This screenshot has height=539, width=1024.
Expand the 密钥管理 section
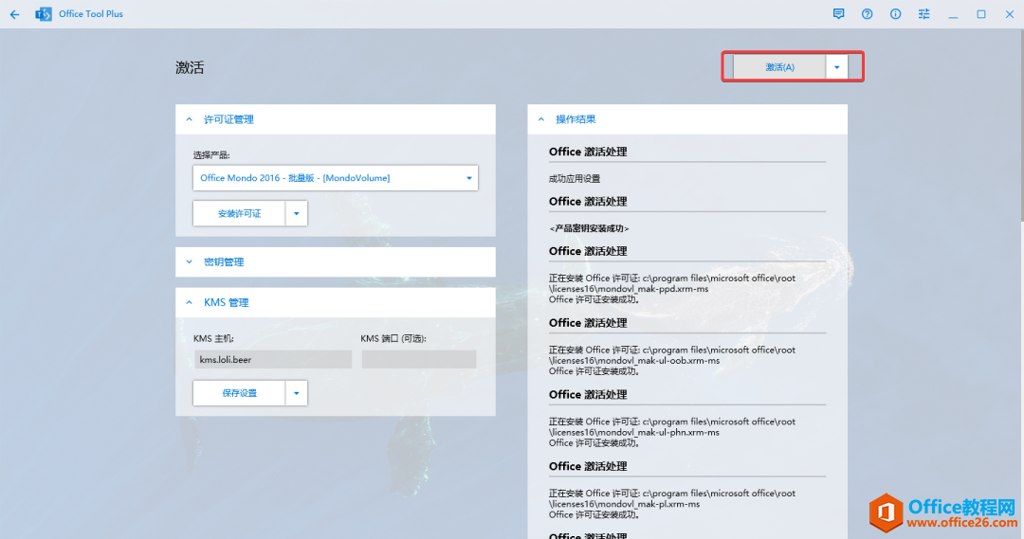[190, 261]
